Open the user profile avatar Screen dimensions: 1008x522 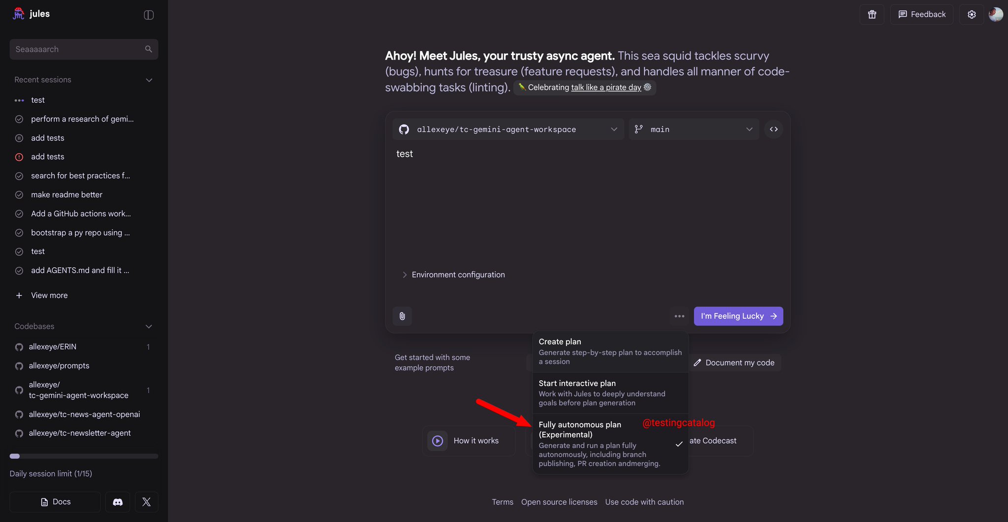pos(996,14)
